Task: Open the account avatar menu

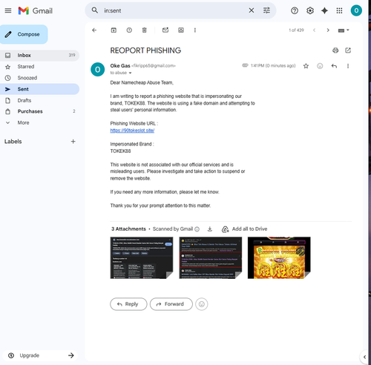Action: (x=356, y=10)
